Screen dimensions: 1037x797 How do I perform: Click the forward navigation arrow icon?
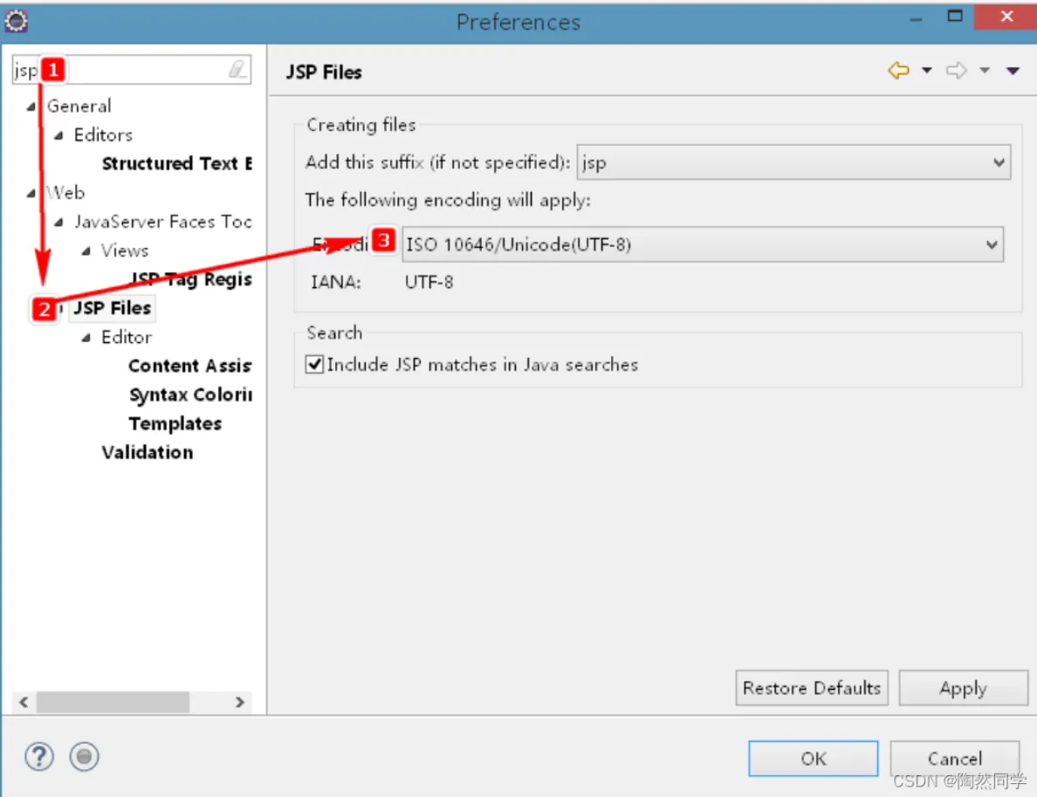pyautogui.click(x=956, y=70)
